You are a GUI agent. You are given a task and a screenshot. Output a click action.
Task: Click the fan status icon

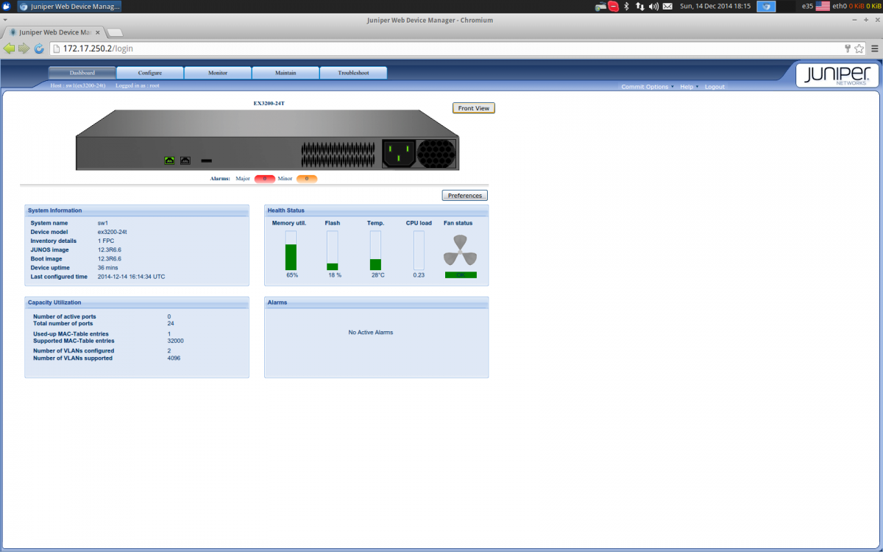(460, 251)
